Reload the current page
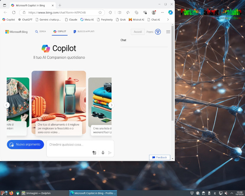The image size is (245, 196). (14, 13)
